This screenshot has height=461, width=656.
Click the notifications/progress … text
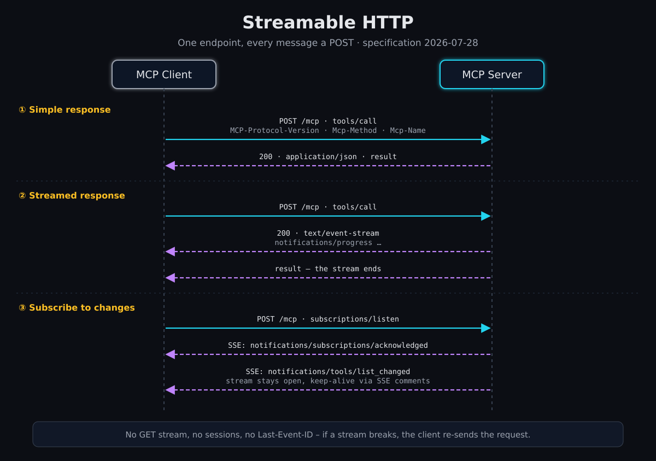pyautogui.click(x=328, y=243)
